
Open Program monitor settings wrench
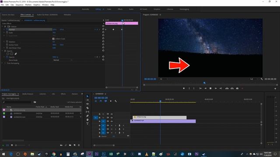(262, 79)
